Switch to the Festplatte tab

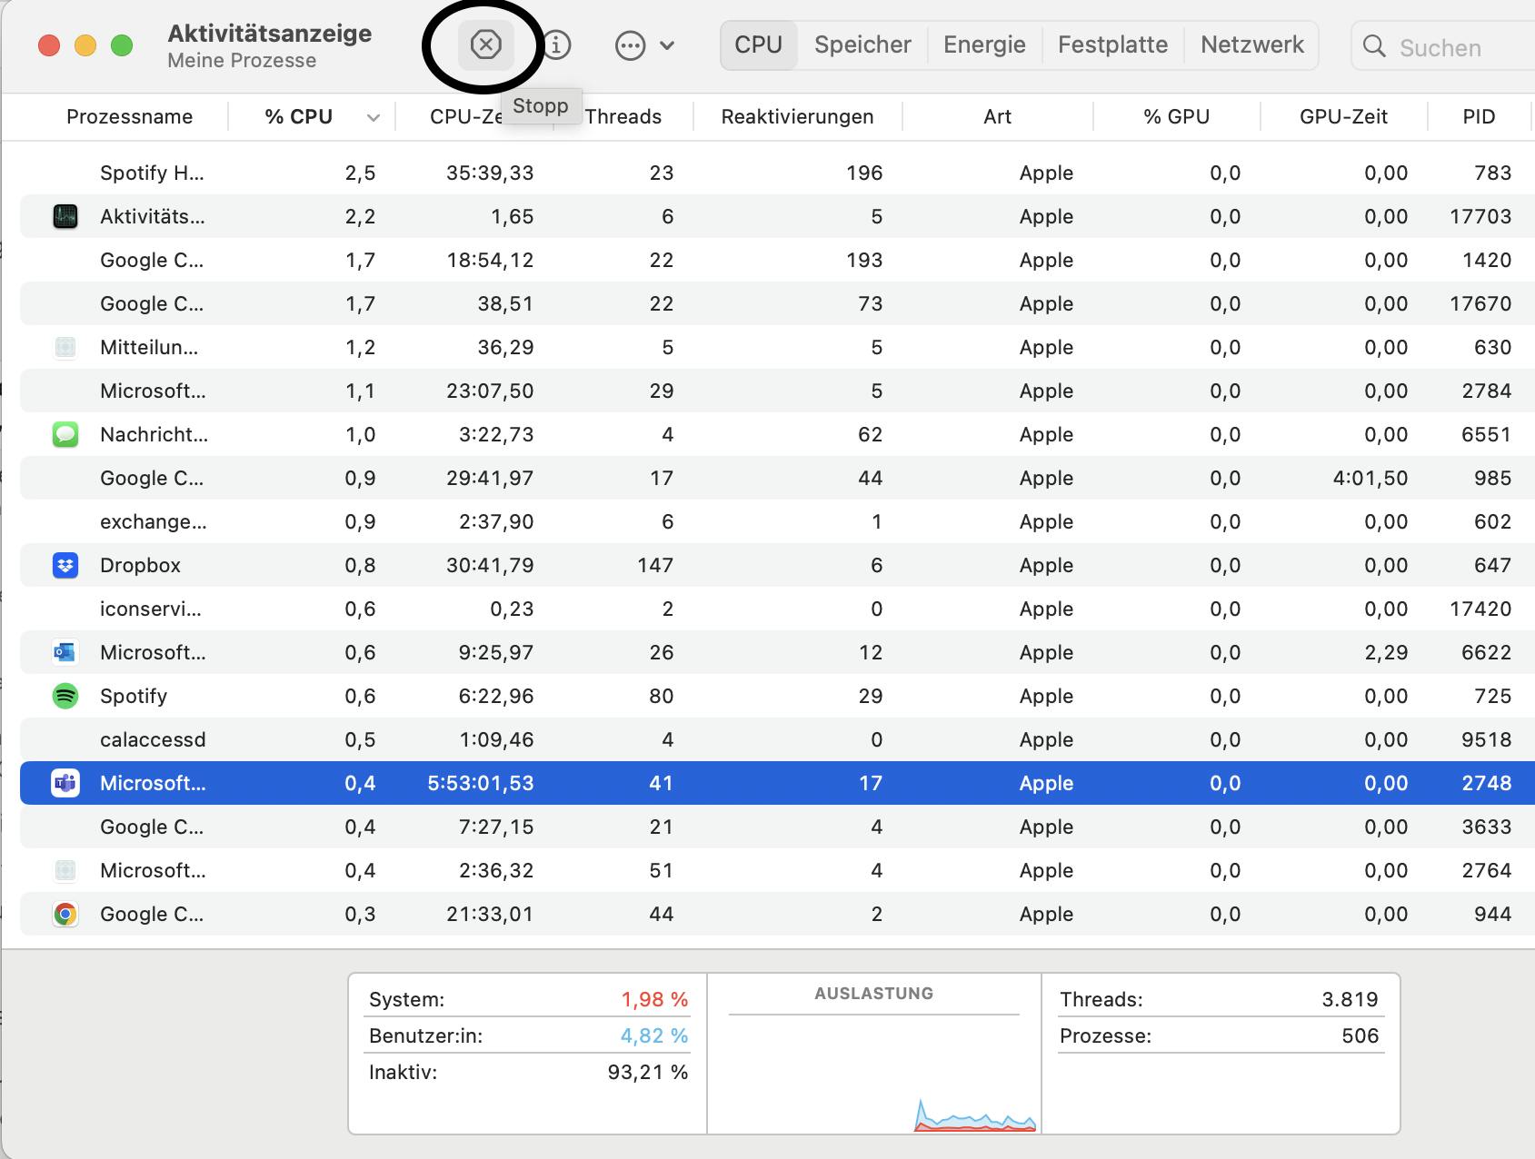(1112, 45)
